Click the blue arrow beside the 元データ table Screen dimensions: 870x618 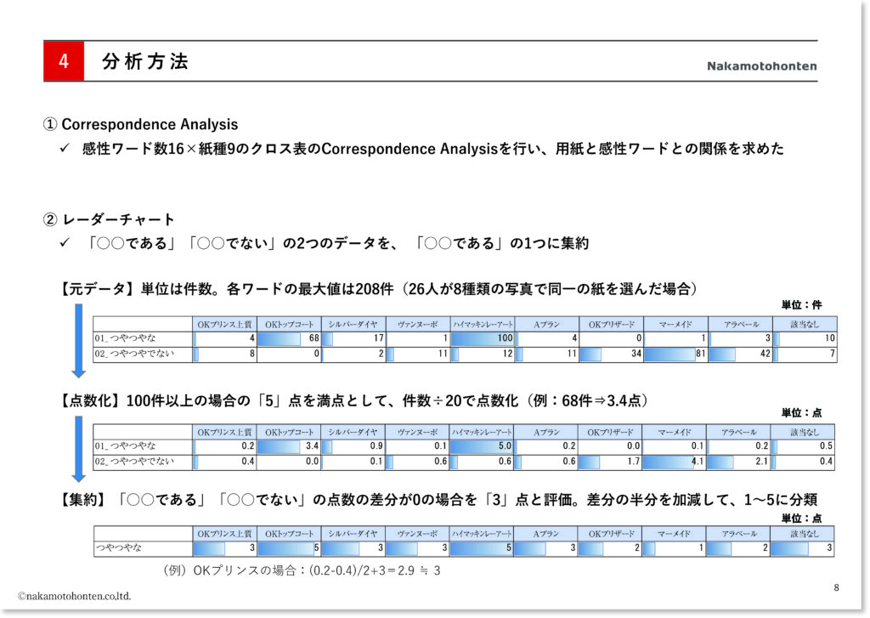(x=78, y=341)
